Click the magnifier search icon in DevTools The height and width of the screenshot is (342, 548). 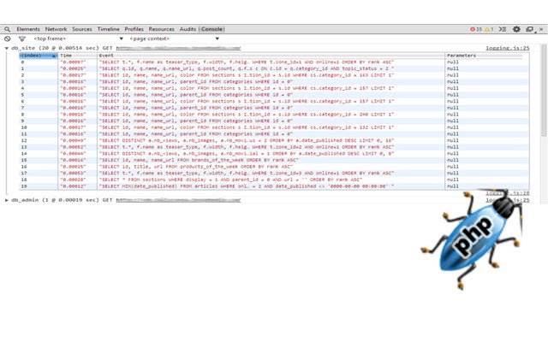8,29
